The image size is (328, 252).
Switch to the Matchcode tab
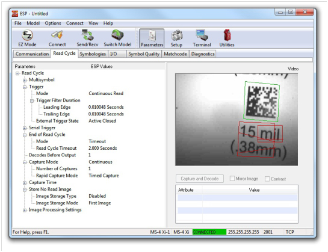pyautogui.click(x=175, y=54)
